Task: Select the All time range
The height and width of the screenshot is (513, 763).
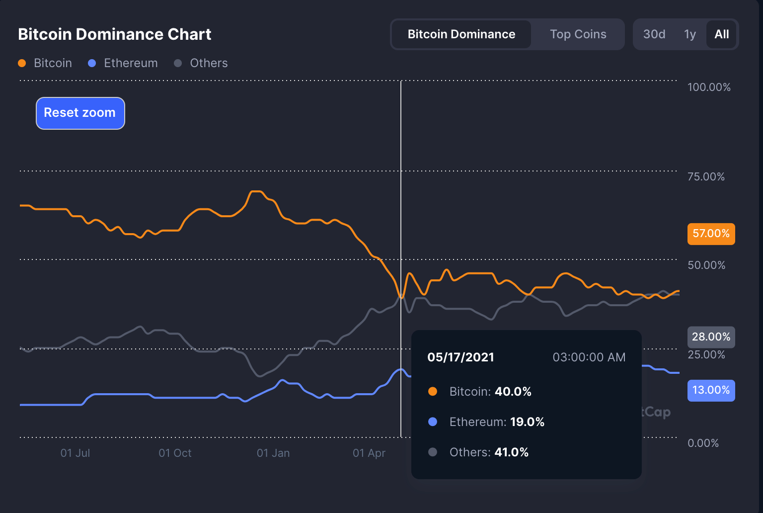Action: pos(721,34)
